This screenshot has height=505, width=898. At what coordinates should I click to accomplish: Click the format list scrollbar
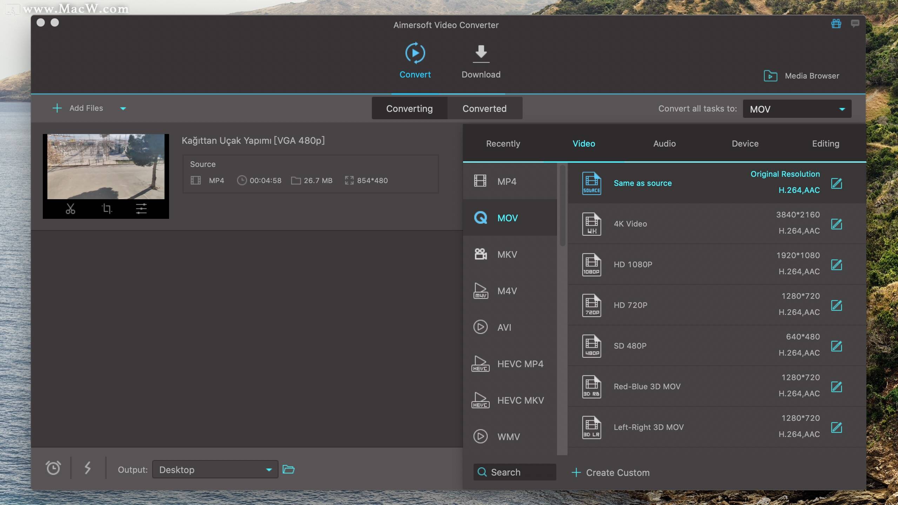(563, 205)
